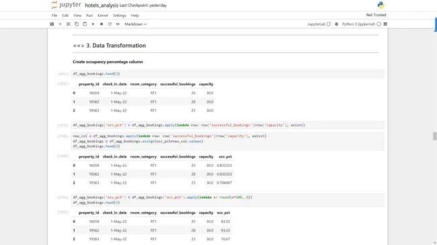Copy the selected cell using the toolbar

click(x=77, y=24)
